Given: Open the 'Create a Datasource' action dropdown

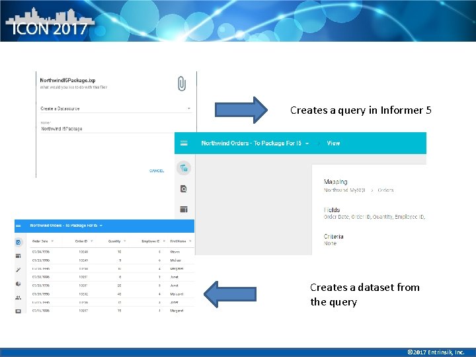Looking at the screenshot, I should (116, 108).
